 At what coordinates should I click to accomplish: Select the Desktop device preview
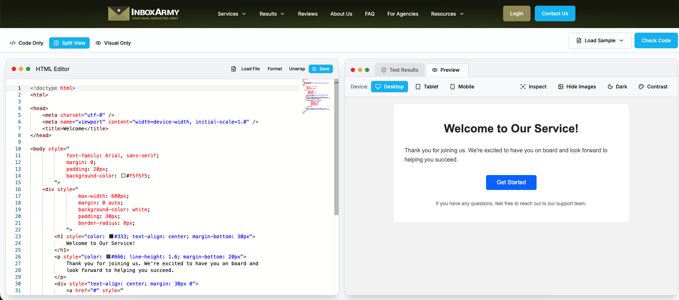(x=389, y=87)
